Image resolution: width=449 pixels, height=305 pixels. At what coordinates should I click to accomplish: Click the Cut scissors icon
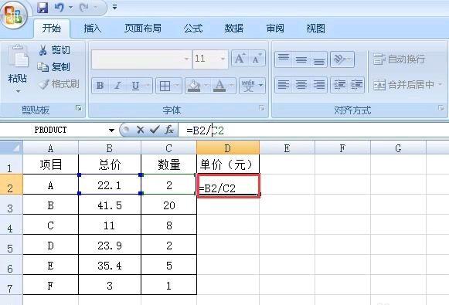click(x=43, y=50)
